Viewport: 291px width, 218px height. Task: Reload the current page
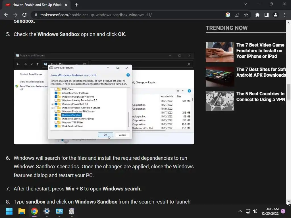tap(24, 15)
